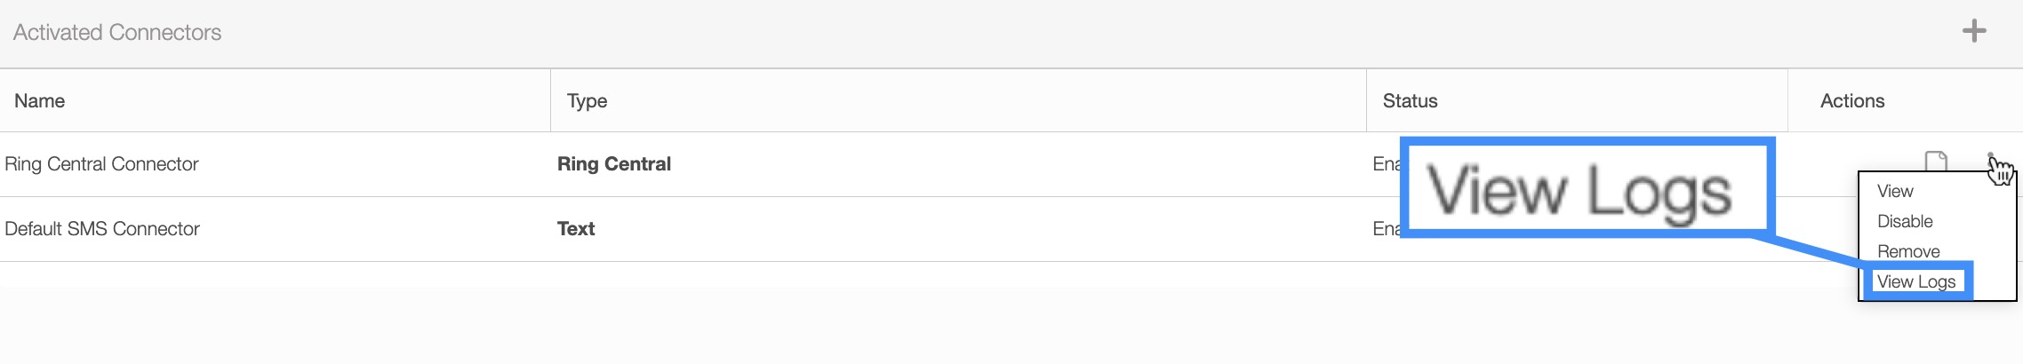Select the Default SMS Connector name entry

(102, 229)
